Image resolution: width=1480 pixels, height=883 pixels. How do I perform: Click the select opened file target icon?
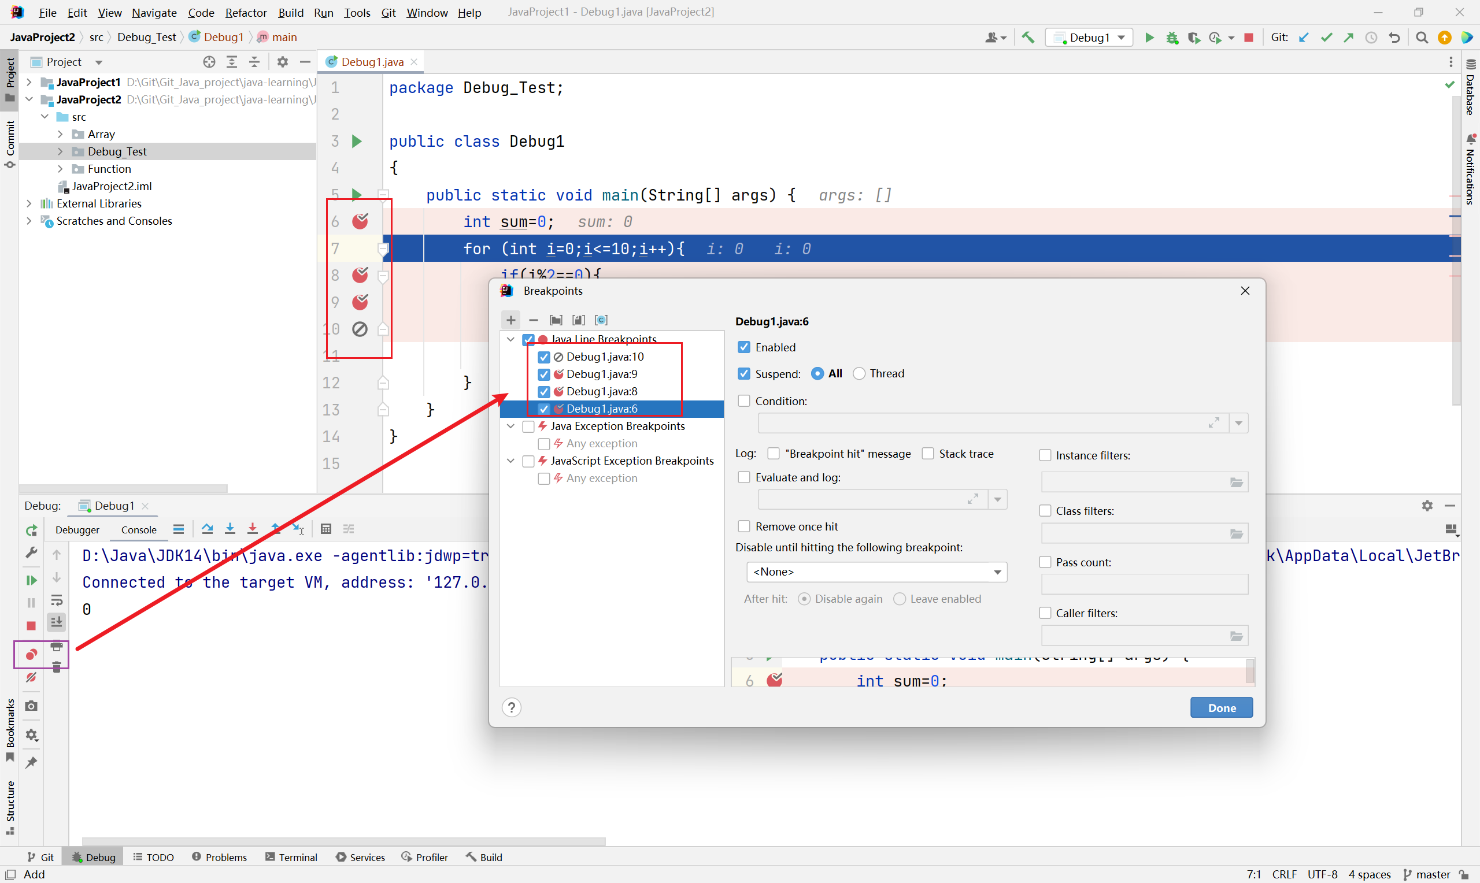pyautogui.click(x=209, y=61)
